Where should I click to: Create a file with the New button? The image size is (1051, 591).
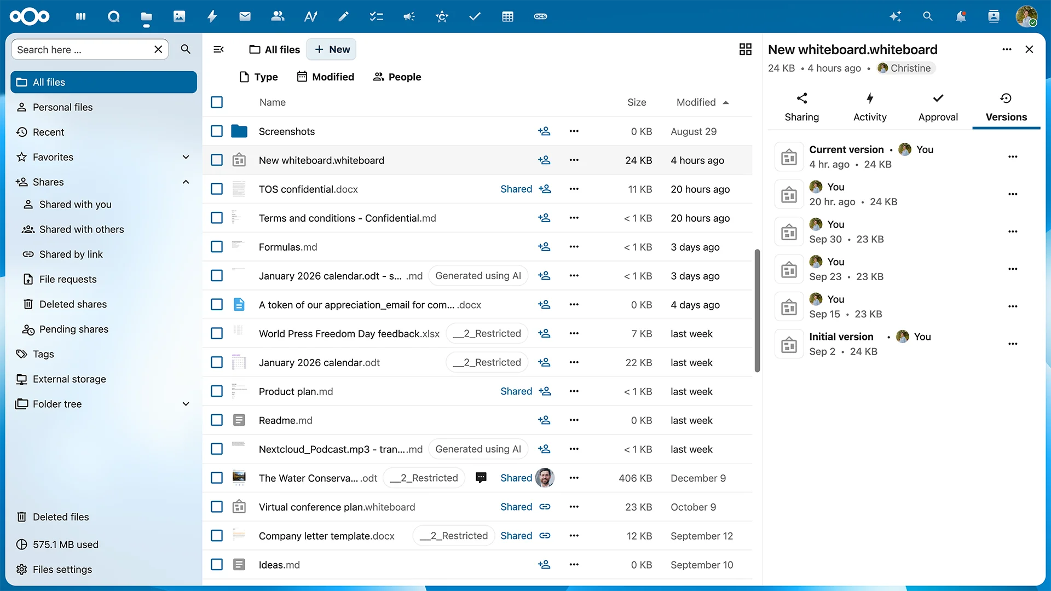(331, 49)
